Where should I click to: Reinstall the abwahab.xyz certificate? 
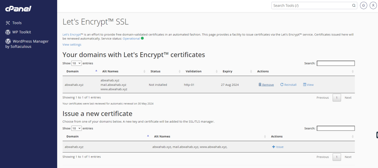tap(288, 85)
